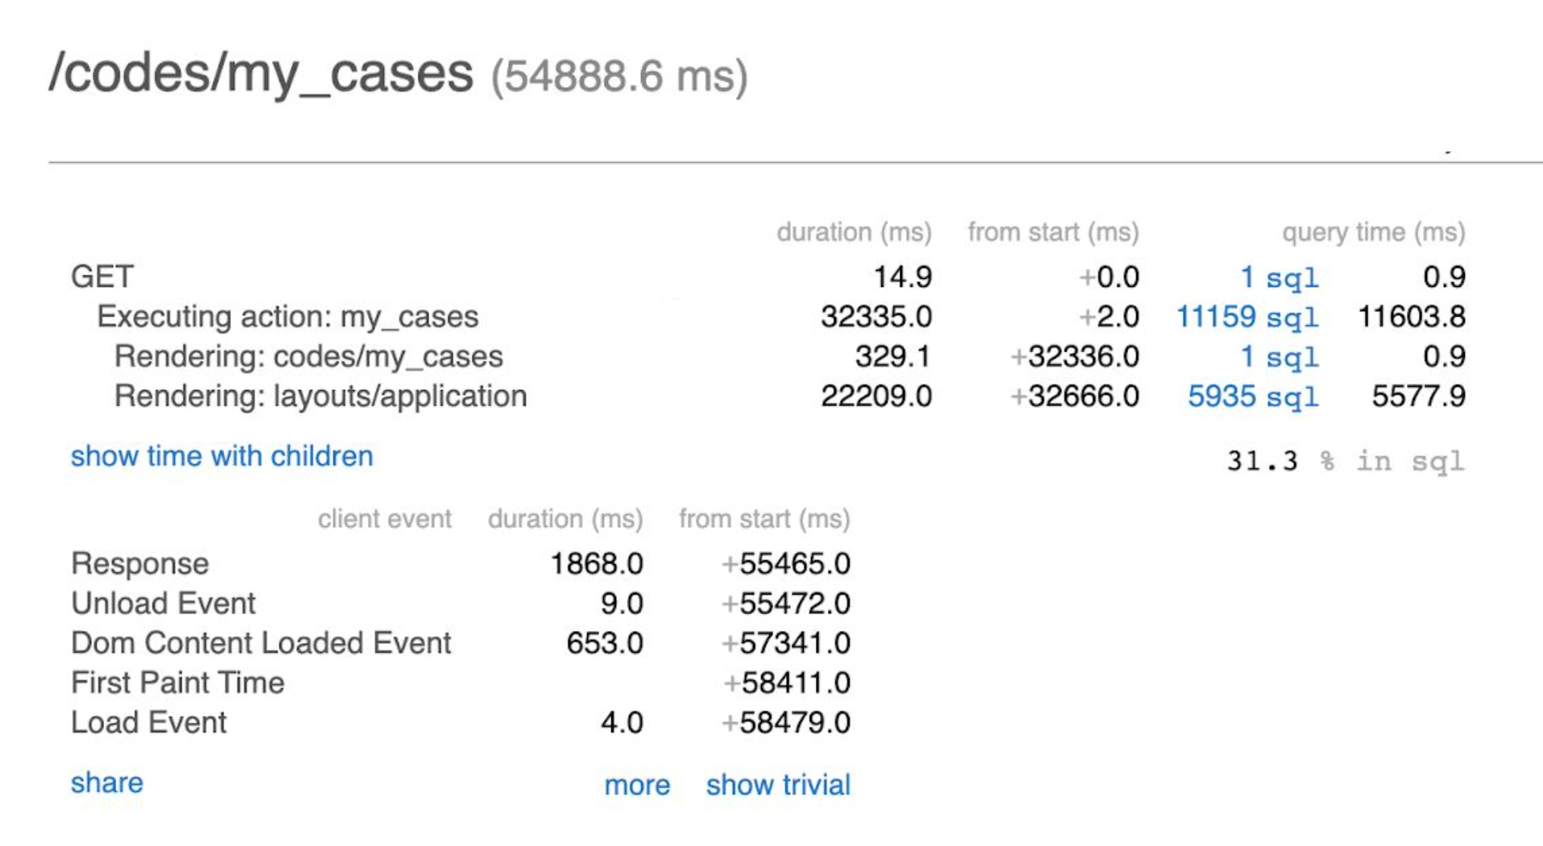
Task: Click the share link
Action: [x=106, y=782]
